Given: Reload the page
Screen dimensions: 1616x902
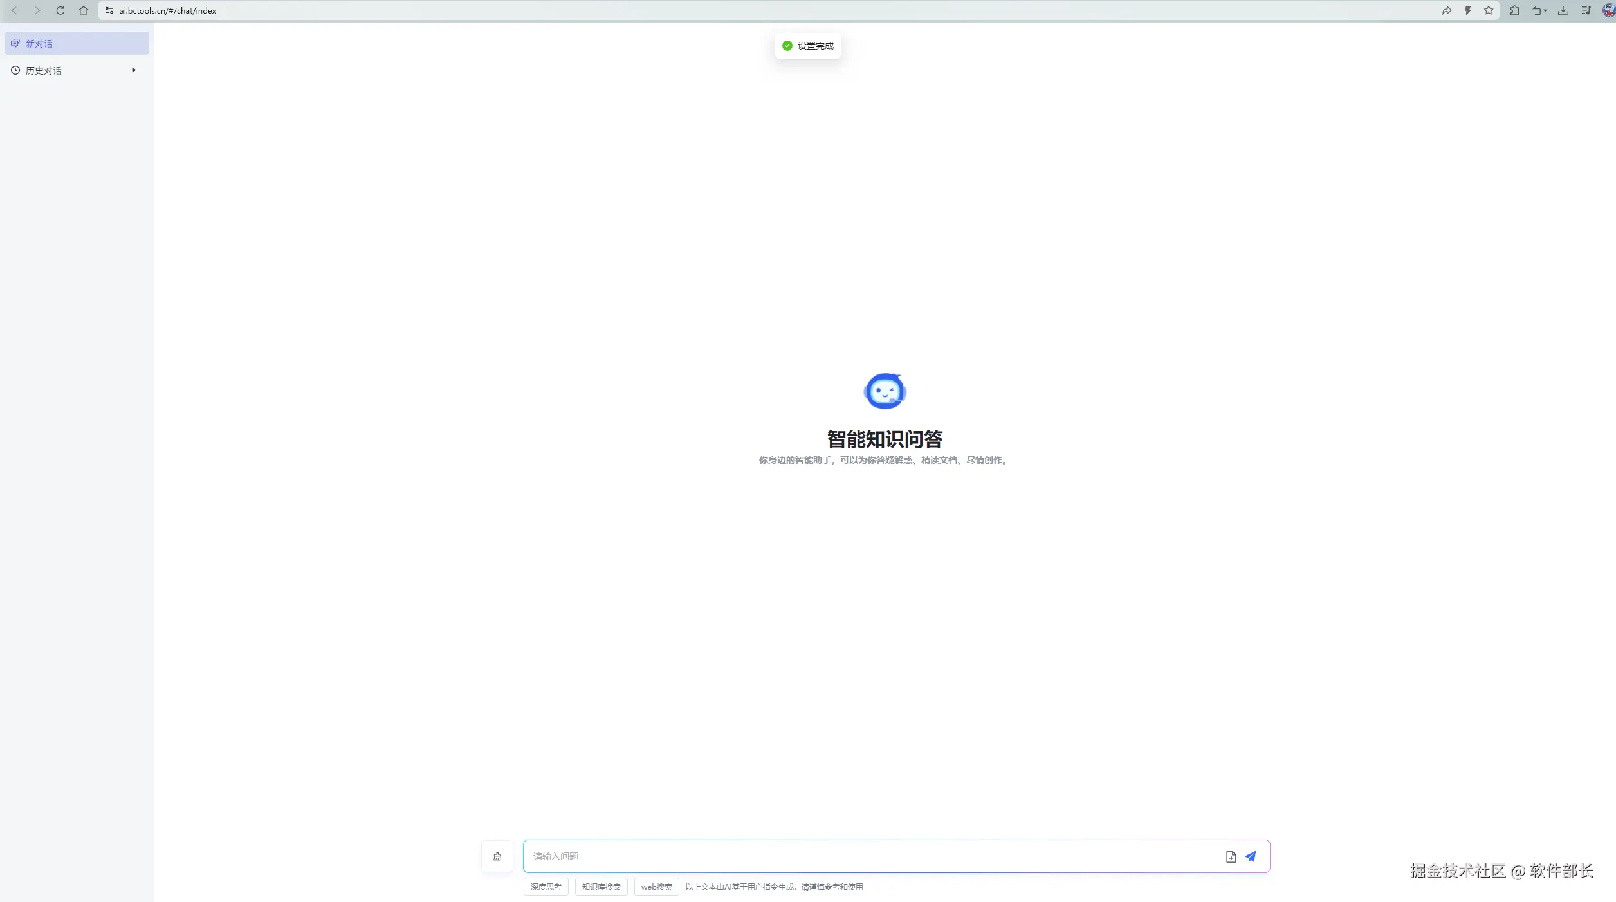Looking at the screenshot, I should (x=60, y=10).
